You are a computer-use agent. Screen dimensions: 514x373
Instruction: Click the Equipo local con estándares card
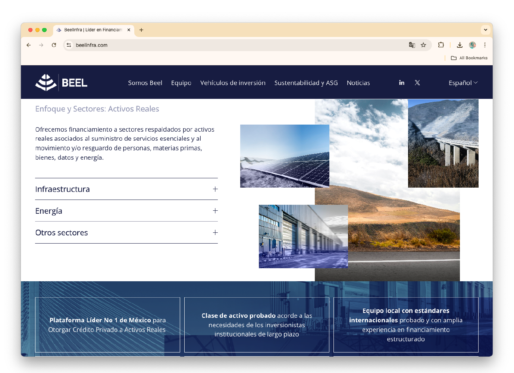pos(406,325)
